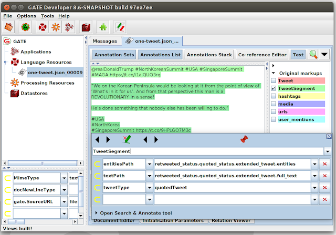Open the plugin manager puzzle icon
The image size is (336, 235).
[x=103, y=27]
